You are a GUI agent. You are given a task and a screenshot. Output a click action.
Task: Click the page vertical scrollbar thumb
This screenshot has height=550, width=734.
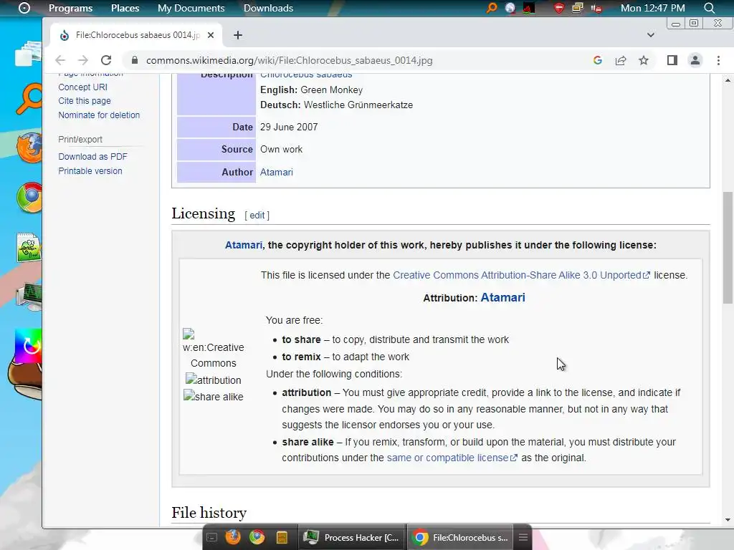[x=728, y=247]
